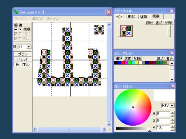Viewport: 186px width, 139px height.
Task: Toggle the 模様 edit checkbox
Action: pos(16,29)
